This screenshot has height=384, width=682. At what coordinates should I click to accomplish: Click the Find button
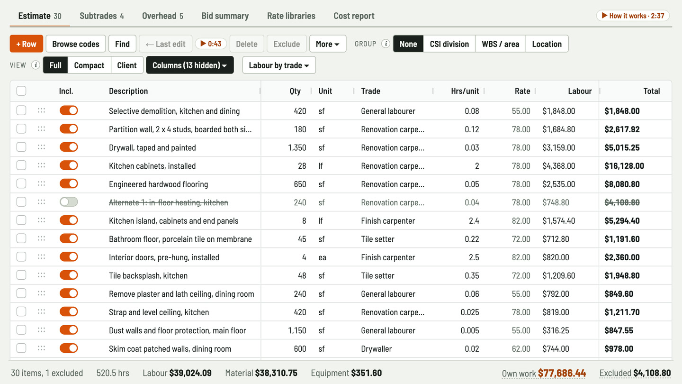122,44
